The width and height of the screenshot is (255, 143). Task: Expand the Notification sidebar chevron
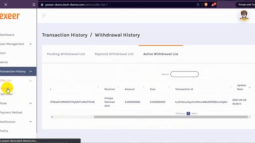(31, 122)
